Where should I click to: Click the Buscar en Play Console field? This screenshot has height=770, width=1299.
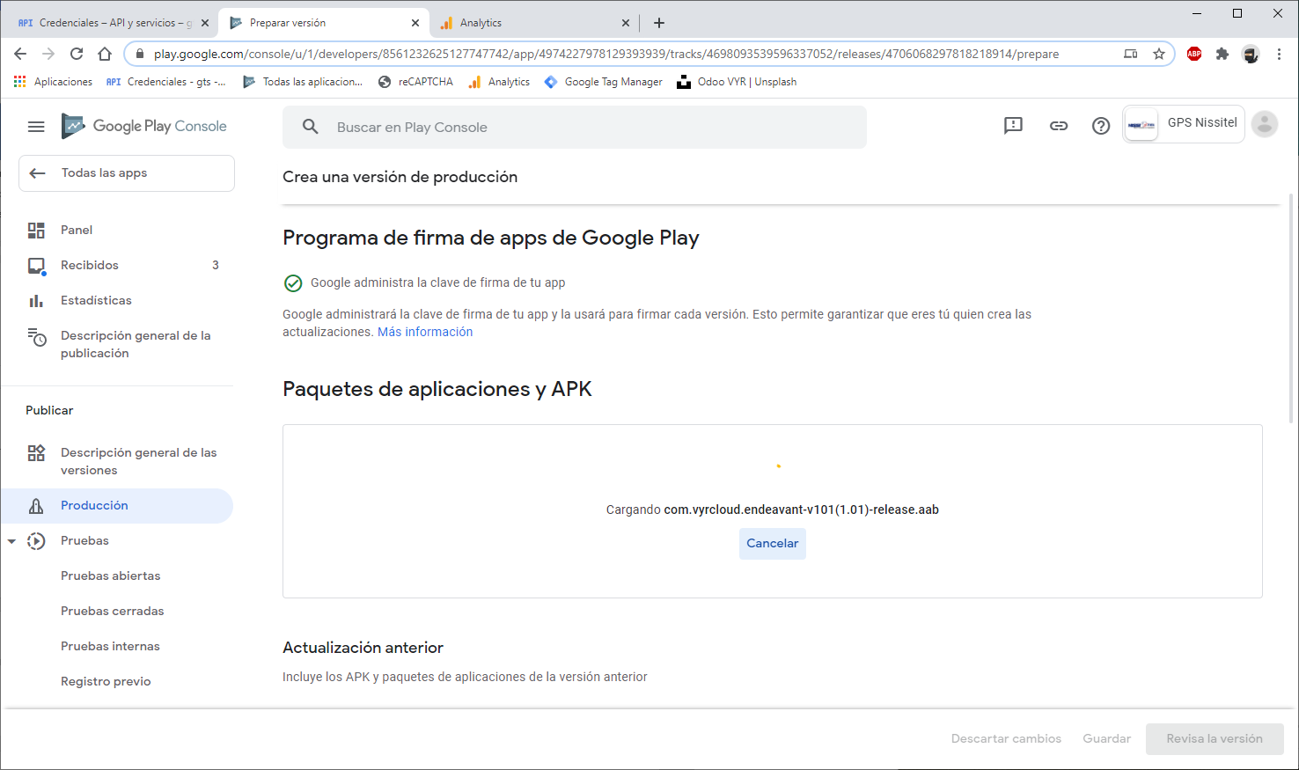[574, 128]
